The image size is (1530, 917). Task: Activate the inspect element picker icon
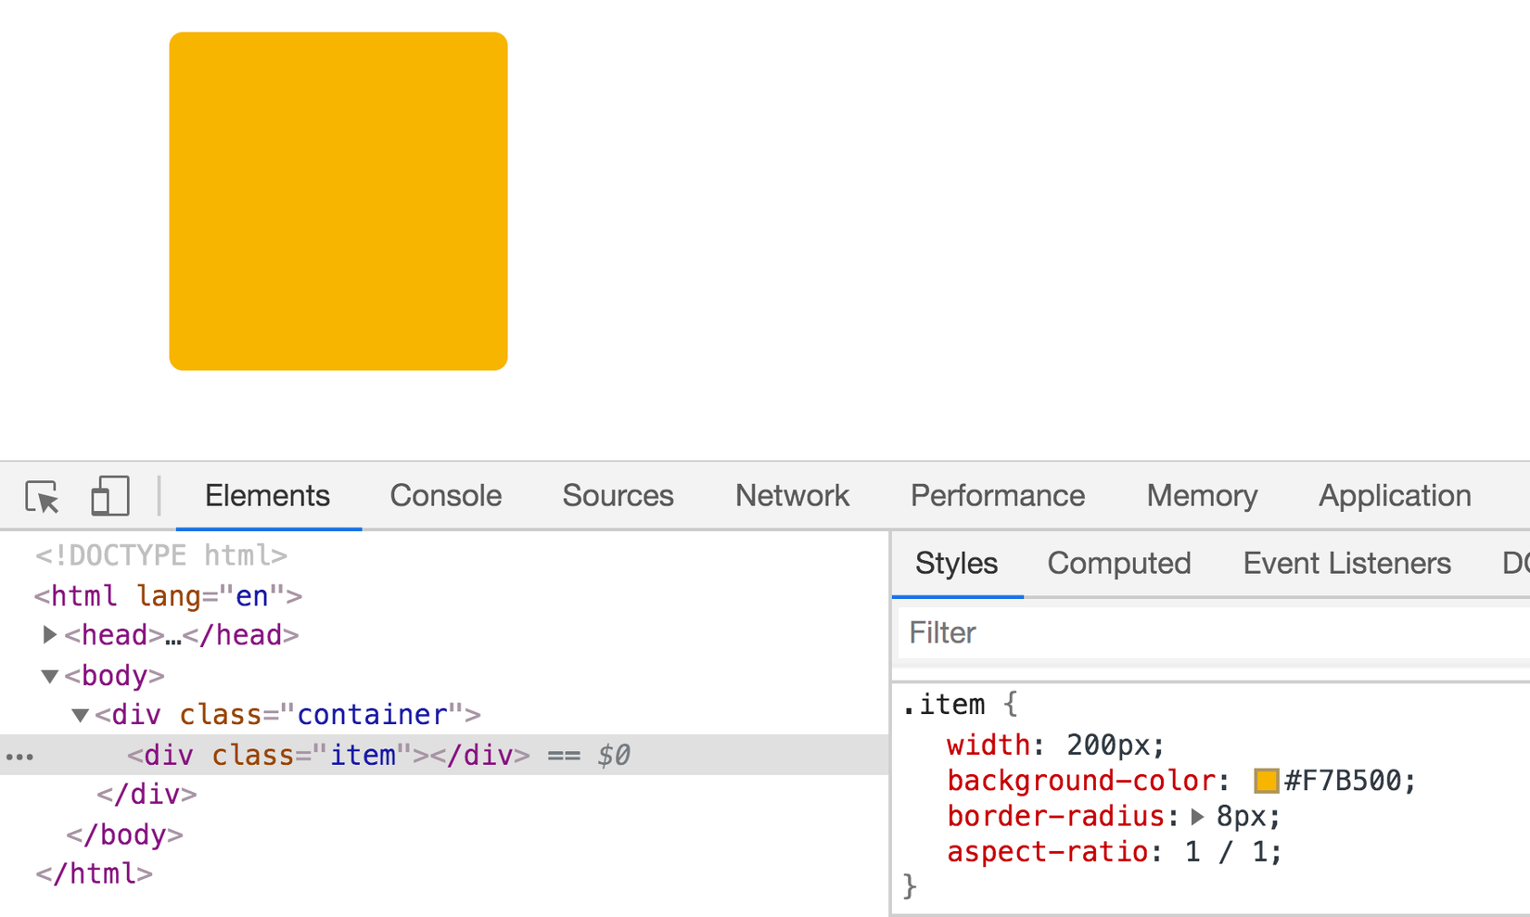point(43,496)
